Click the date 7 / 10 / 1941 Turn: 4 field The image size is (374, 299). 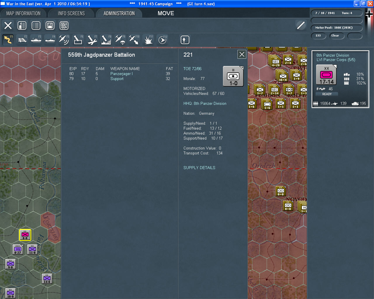(x=337, y=13)
